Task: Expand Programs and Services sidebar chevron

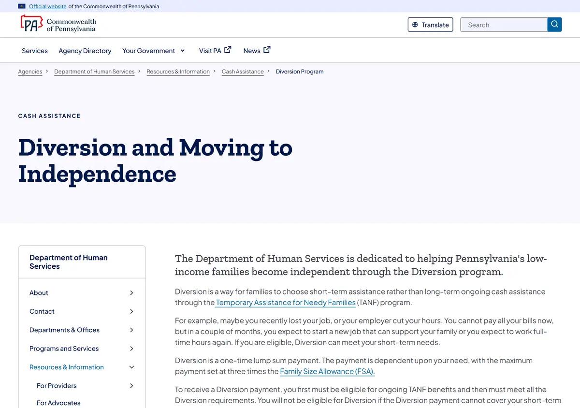Action: pyautogui.click(x=131, y=349)
